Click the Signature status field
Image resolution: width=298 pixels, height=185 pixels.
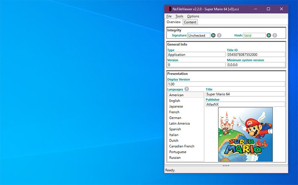(199, 36)
